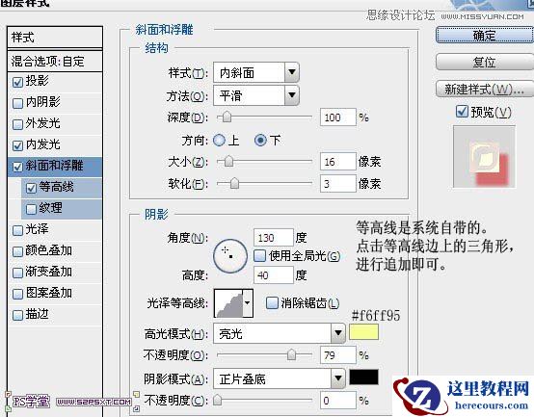Click the 大小 value field 16

coord(337,162)
